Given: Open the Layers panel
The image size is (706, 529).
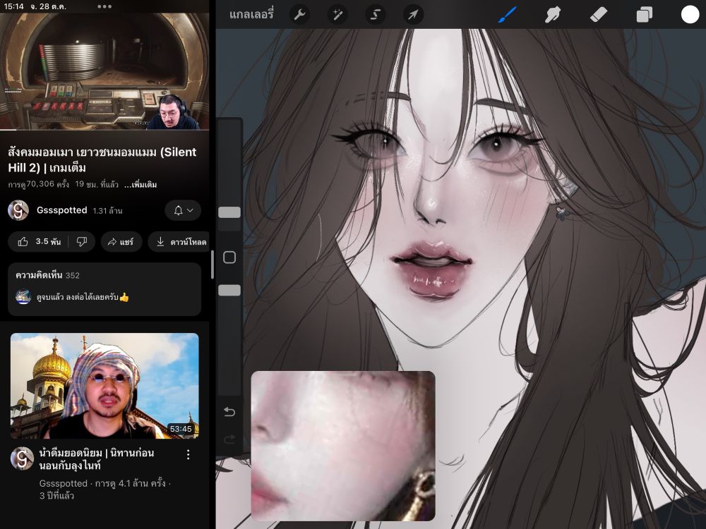Looking at the screenshot, I should pyautogui.click(x=644, y=15).
